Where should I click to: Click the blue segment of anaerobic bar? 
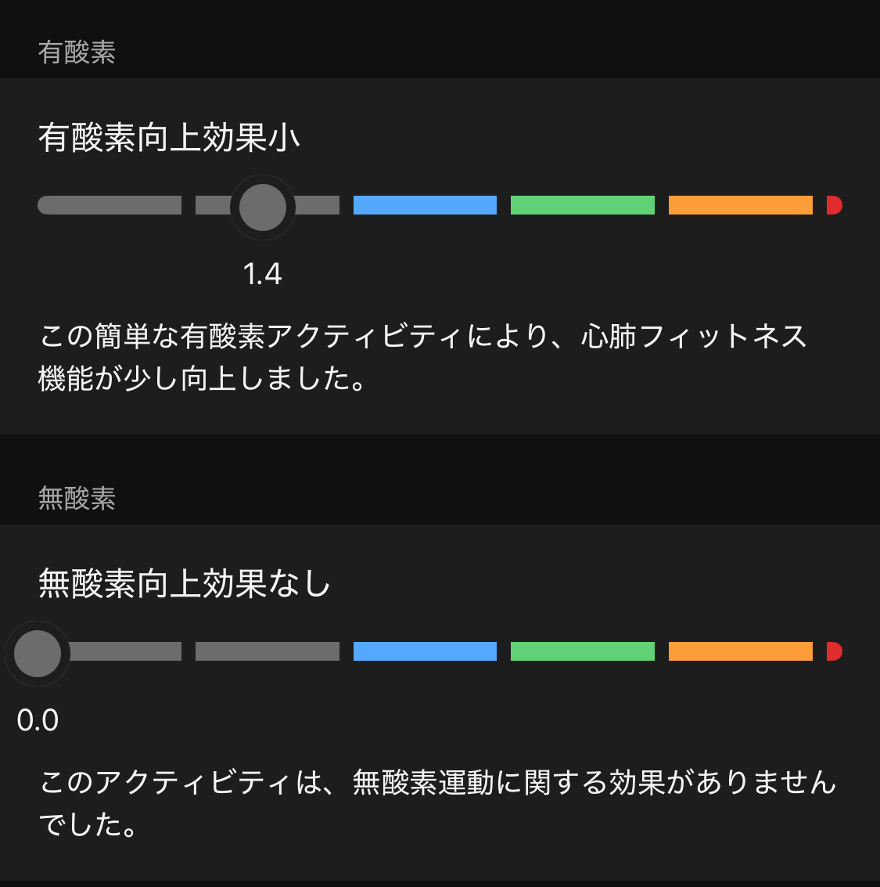(425, 651)
